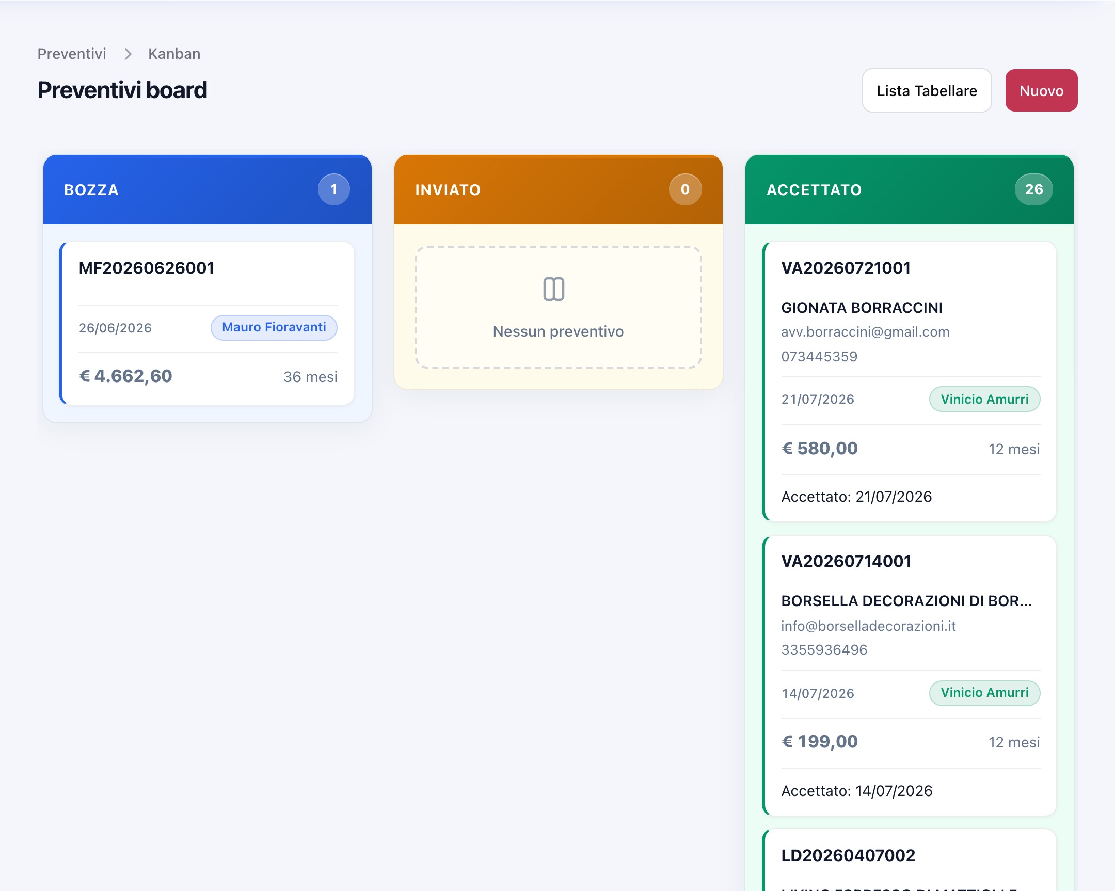Click phone number 3355936496

tap(824, 650)
